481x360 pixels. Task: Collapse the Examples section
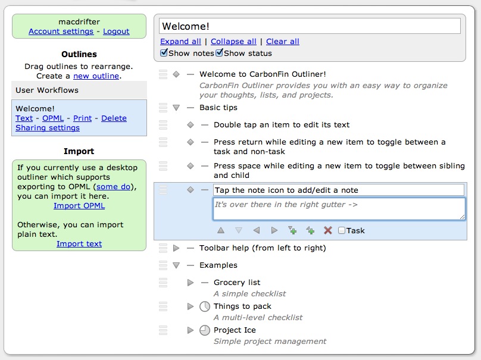(x=176, y=265)
